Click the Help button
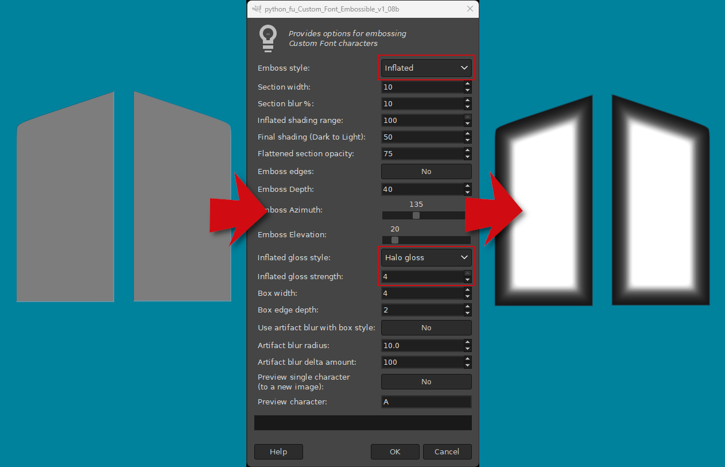This screenshot has height=467, width=725. pos(278,451)
